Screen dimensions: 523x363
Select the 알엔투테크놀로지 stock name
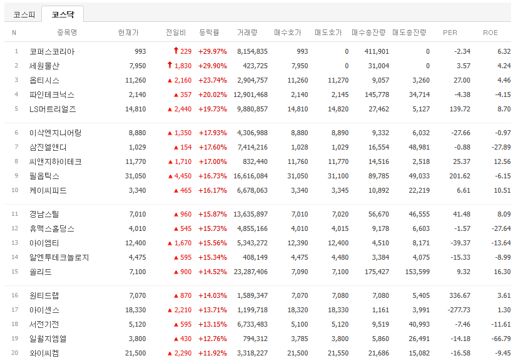click(x=59, y=257)
